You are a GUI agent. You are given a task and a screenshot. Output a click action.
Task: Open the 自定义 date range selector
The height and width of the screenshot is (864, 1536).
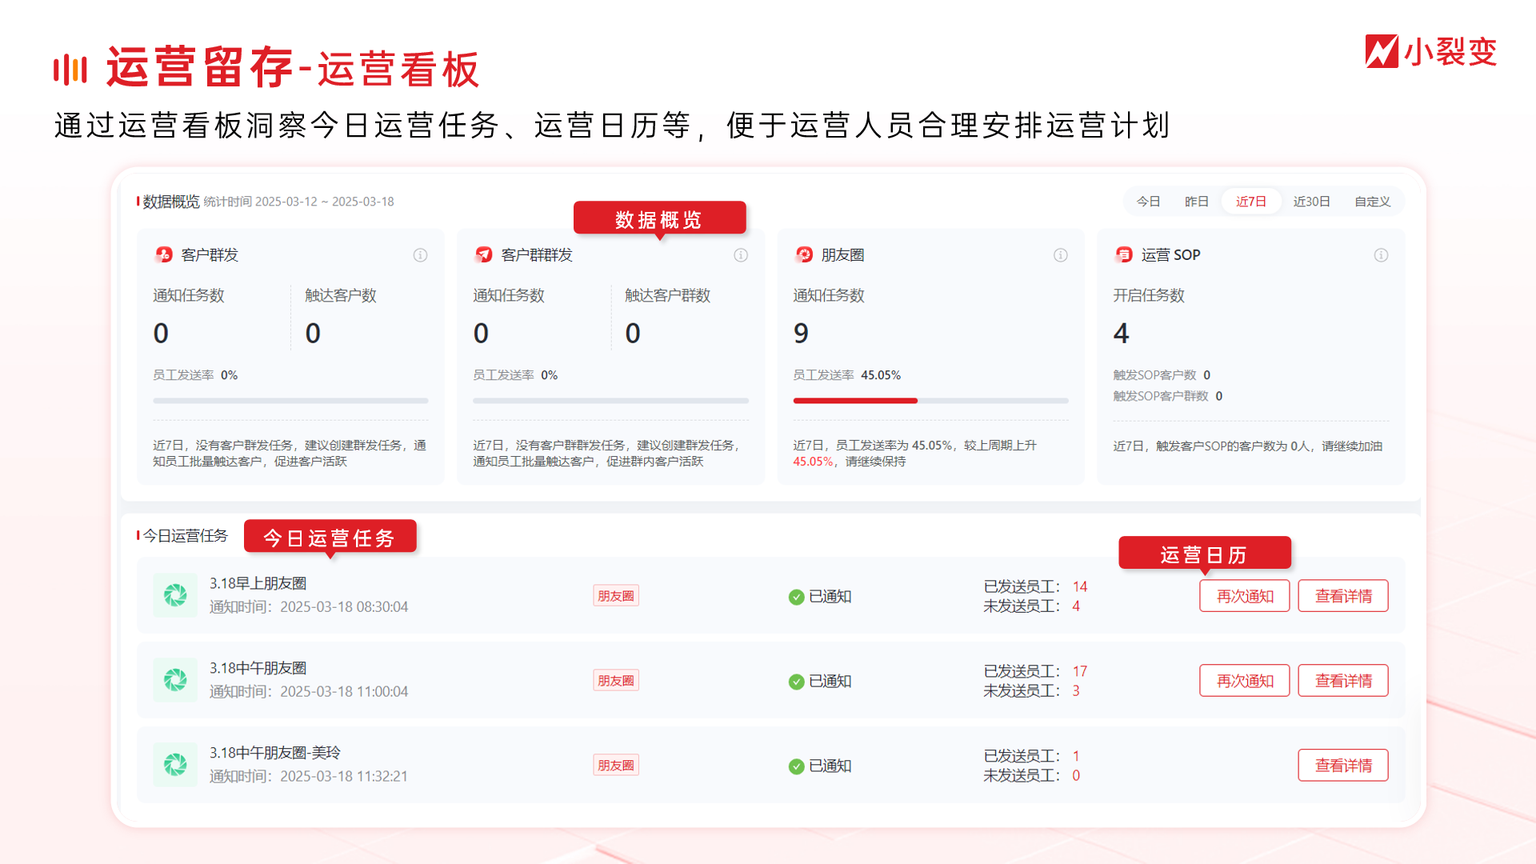pos(1371,202)
